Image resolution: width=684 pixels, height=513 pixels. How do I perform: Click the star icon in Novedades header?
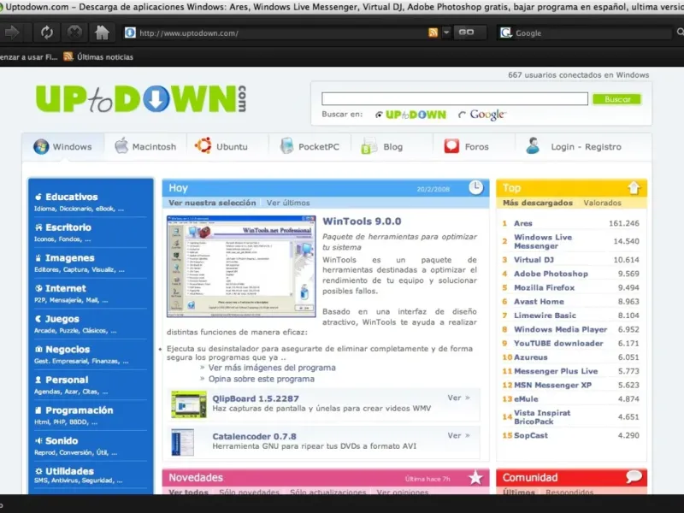[475, 478]
